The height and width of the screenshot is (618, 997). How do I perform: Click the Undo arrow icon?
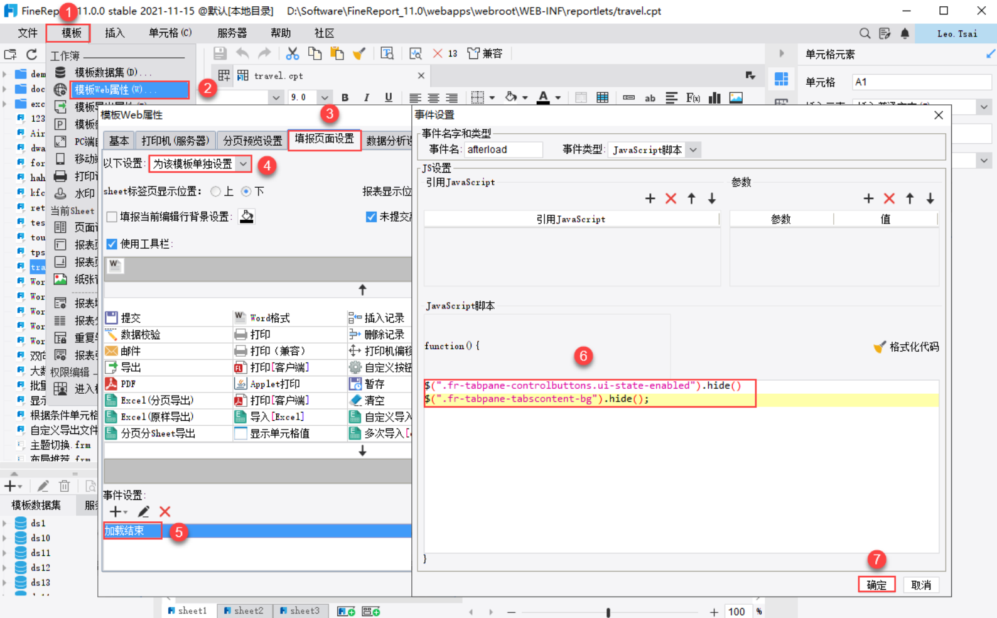pos(242,54)
